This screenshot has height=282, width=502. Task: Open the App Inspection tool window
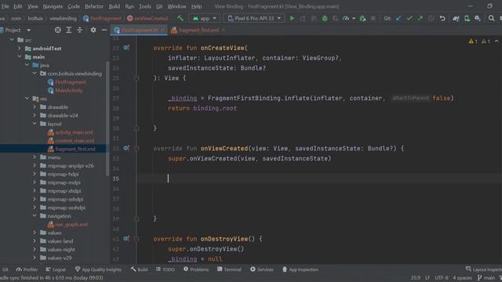pyautogui.click(x=300, y=269)
